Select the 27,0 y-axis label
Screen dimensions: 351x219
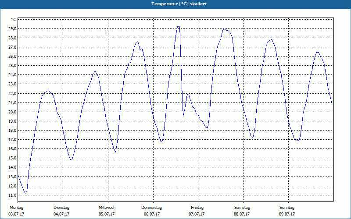point(13,47)
